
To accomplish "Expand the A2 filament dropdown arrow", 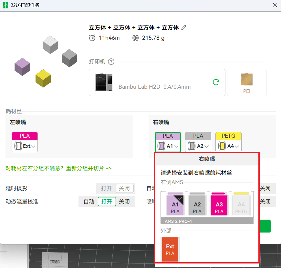I will point(207,146).
